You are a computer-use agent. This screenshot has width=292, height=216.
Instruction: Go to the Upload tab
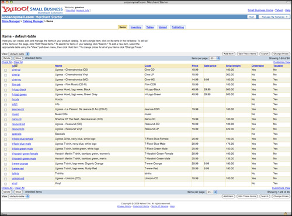click(x=163, y=27)
